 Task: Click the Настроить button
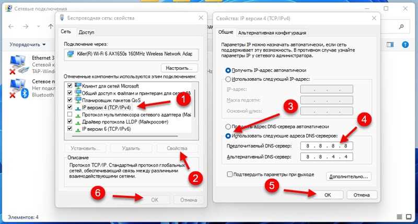coord(179,68)
